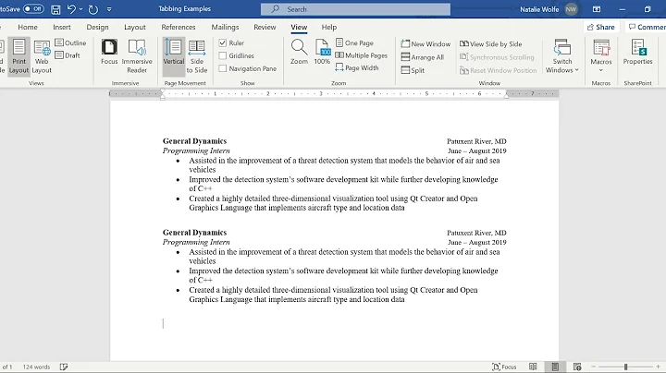Open Customize Quick Access Toolbar dropdown

[109, 9]
